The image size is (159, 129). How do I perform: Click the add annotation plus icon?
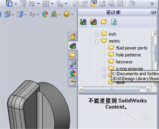[103, 3]
